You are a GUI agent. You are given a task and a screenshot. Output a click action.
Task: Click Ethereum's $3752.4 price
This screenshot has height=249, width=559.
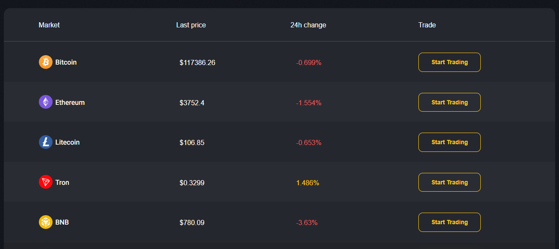[192, 103]
